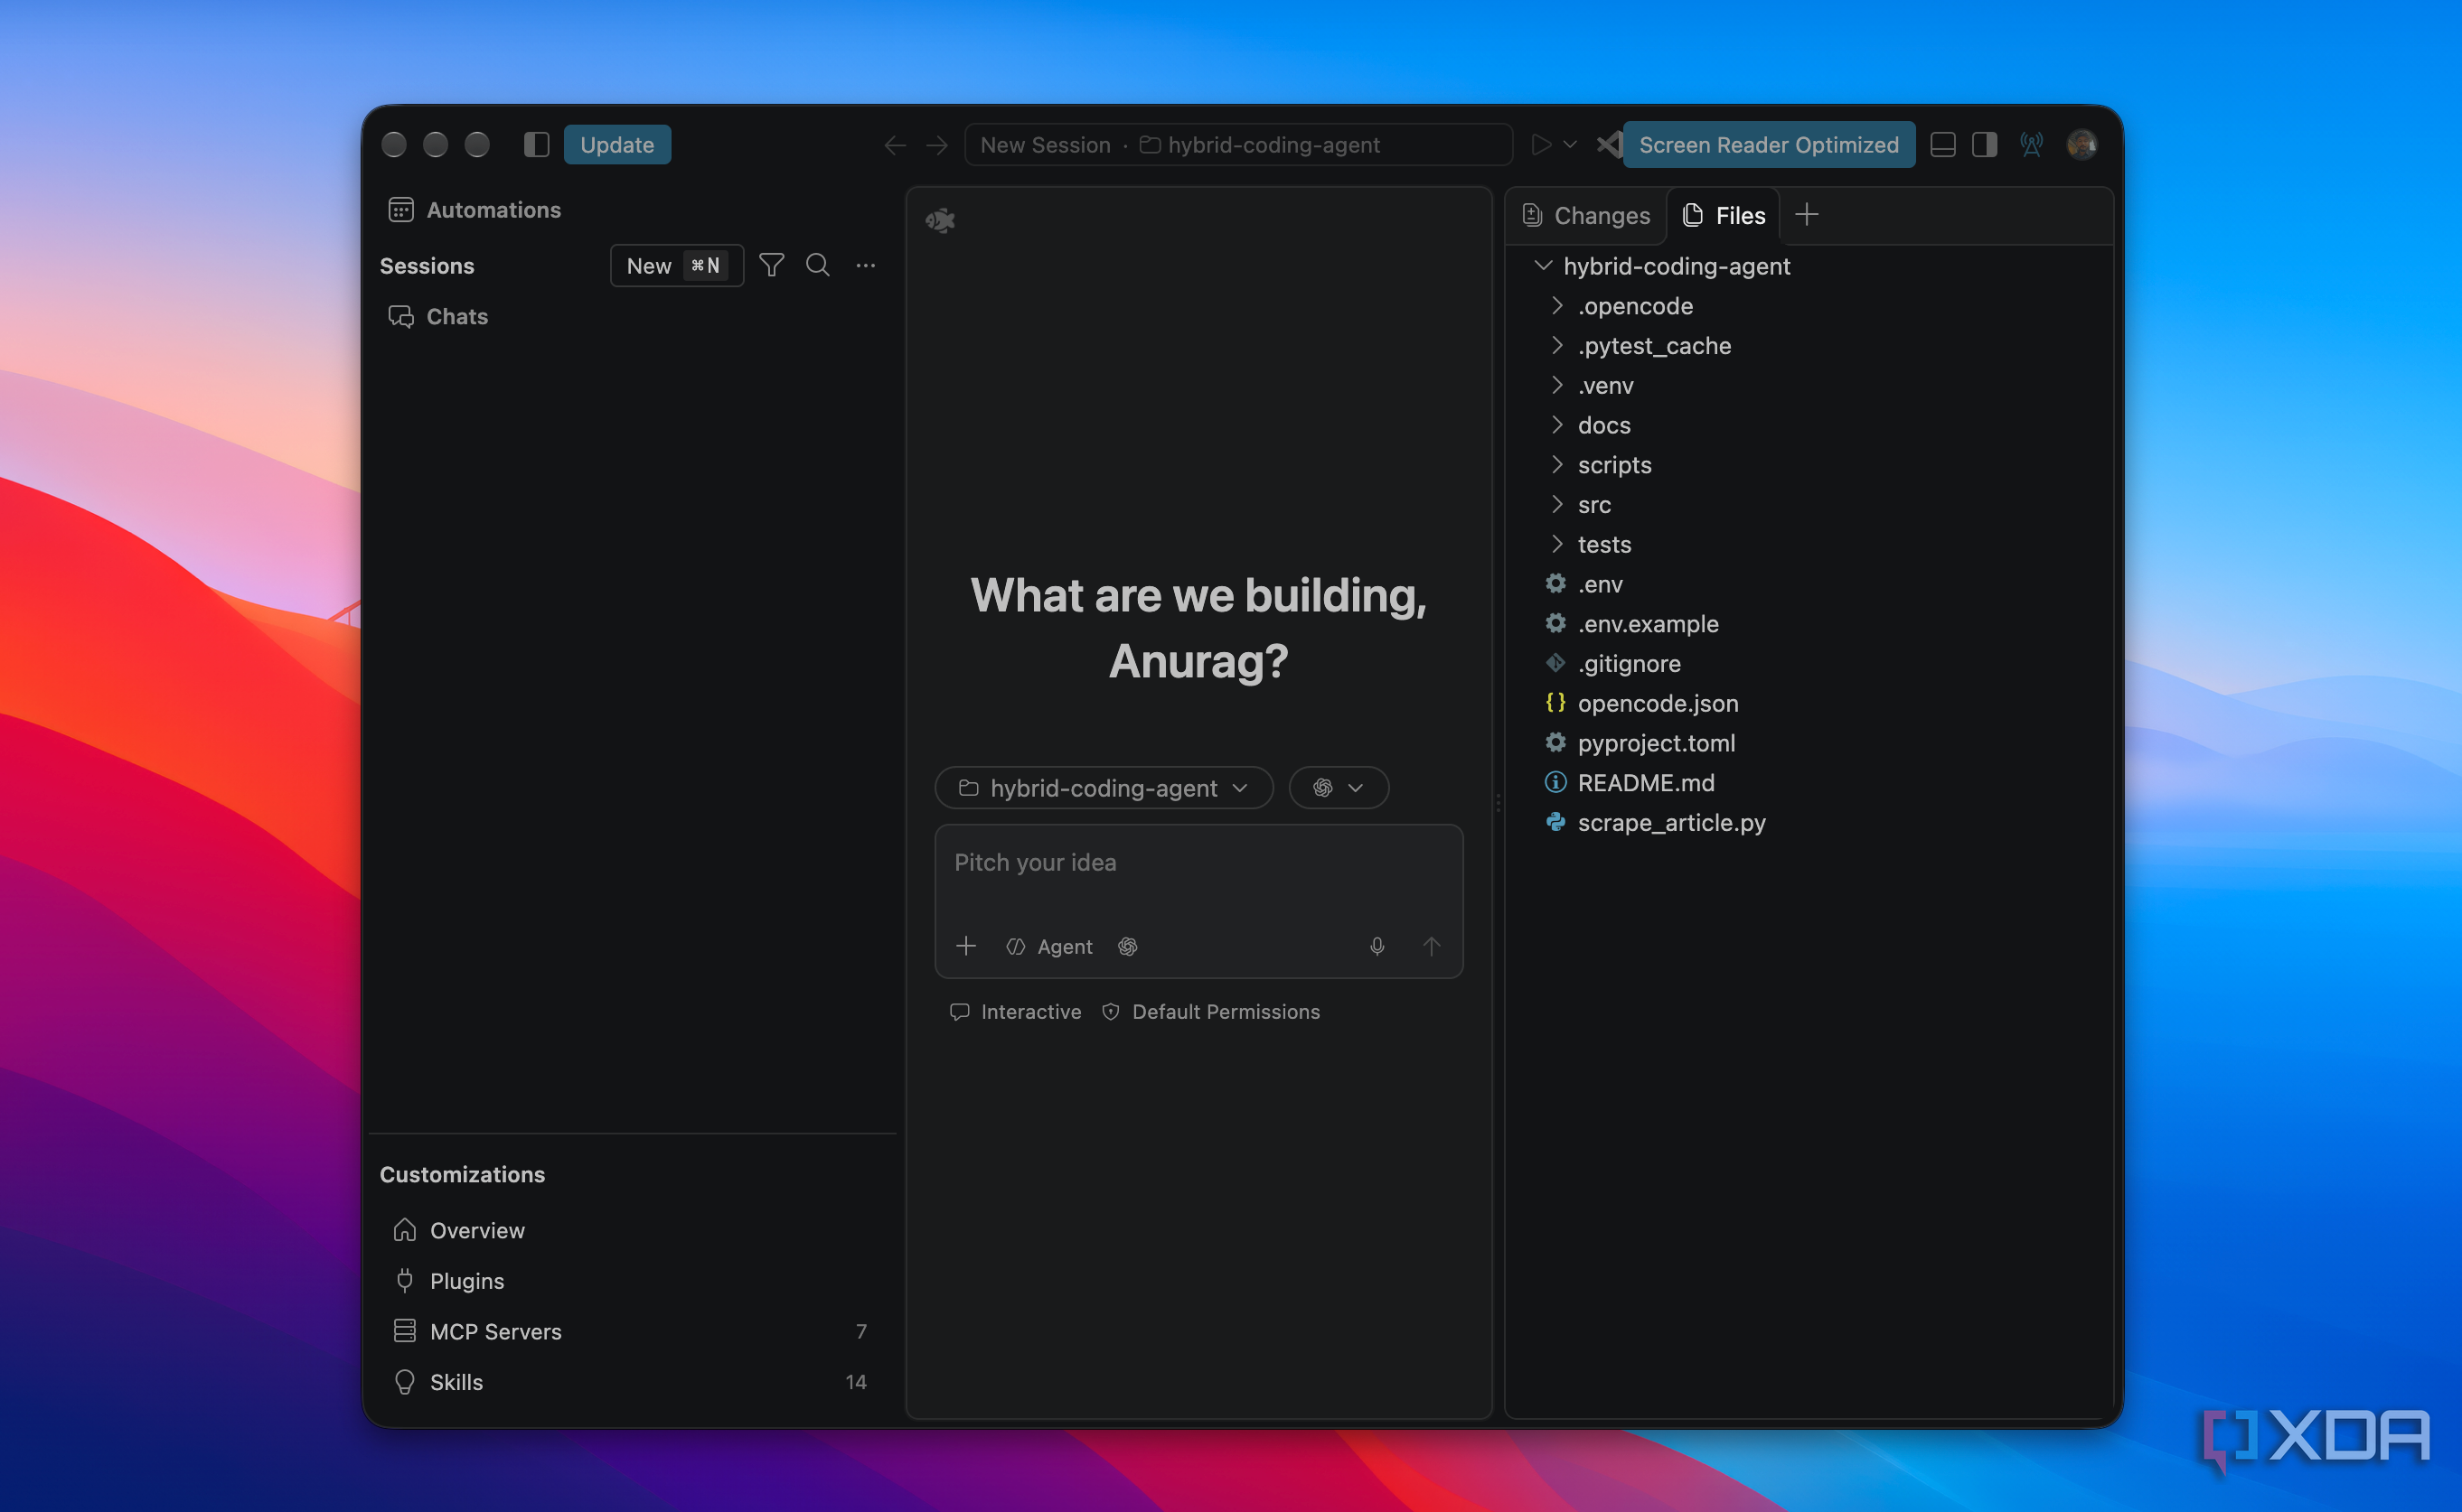2462x1512 pixels.
Task: Switch to the Changes tab
Action: click(x=1585, y=215)
